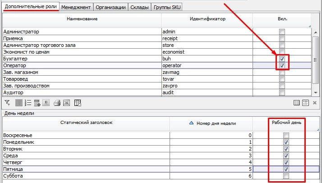Enable the Администратор role checkbox

click(x=282, y=32)
